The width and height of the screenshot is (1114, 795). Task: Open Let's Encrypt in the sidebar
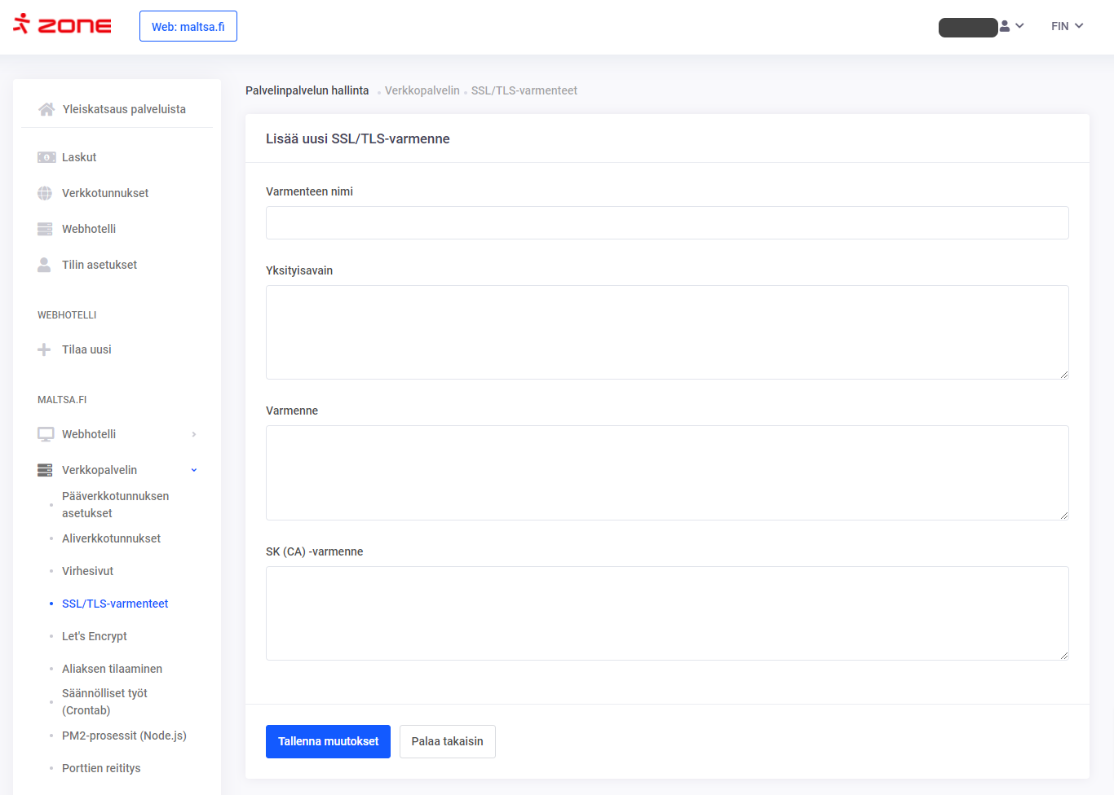[x=95, y=636]
